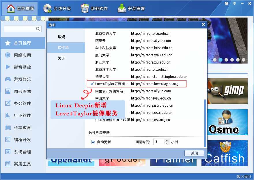Click the 加入我们 link
This screenshot has width=254, height=180.
(x=244, y=177)
